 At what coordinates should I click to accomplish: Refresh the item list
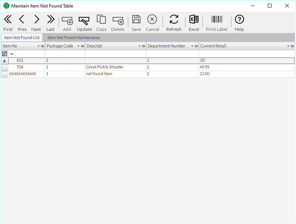(174, 23)
